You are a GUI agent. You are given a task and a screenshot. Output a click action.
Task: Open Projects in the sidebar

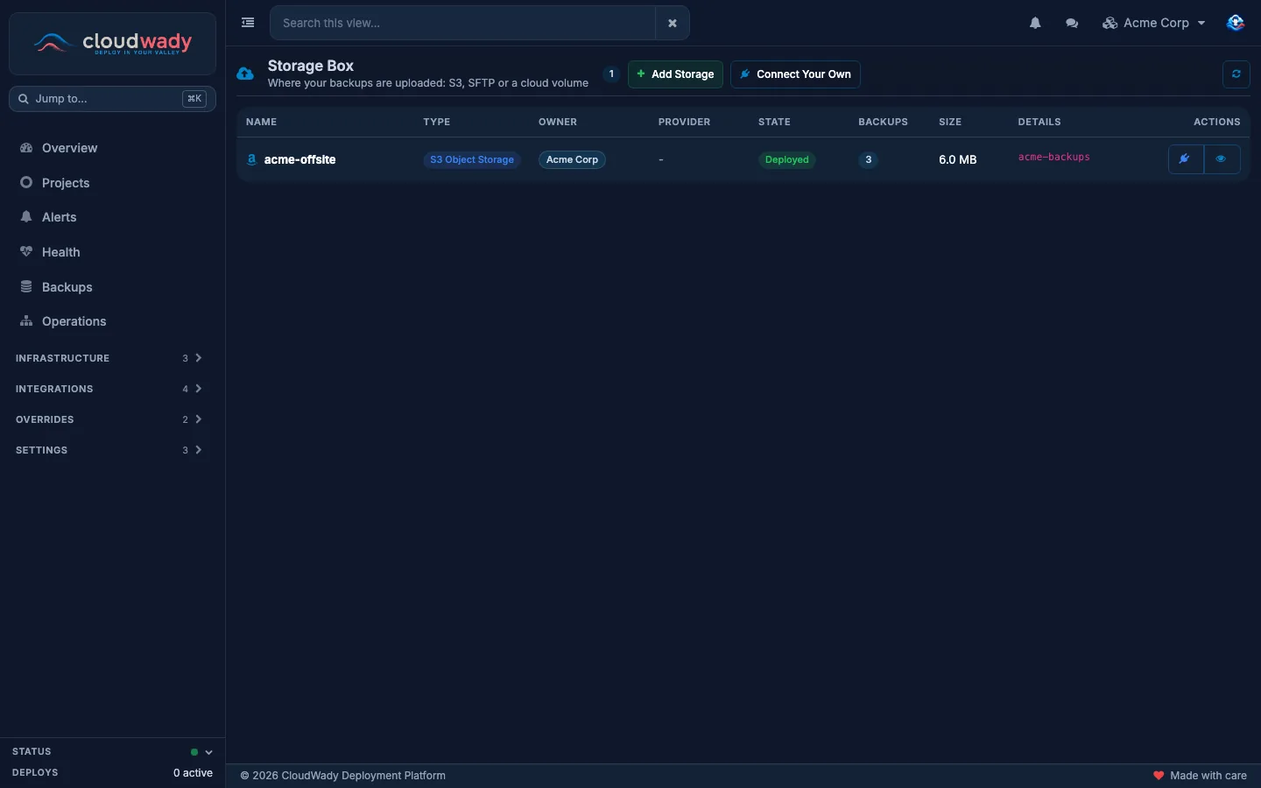pos(112,183)
